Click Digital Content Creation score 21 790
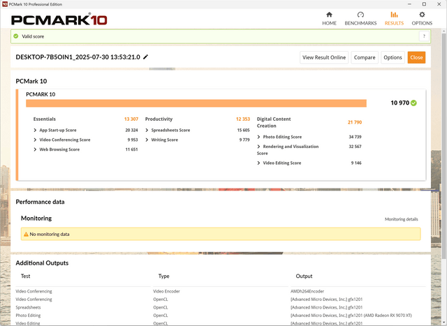The image size is (447, 326). [355, 122]
